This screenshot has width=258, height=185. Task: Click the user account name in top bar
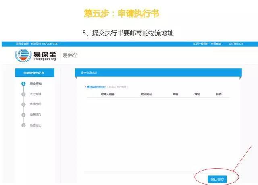tap(236, 44)
